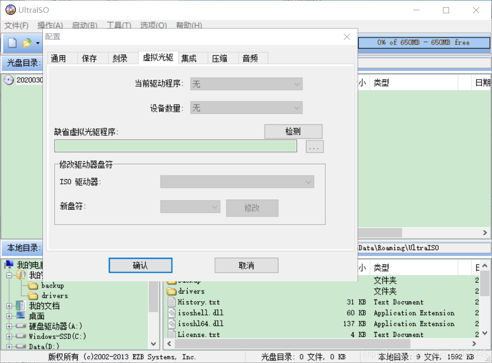Collapse the 我的 ISO folder tree node
This screenshot has height=363, width=492.
coord(9,275)
